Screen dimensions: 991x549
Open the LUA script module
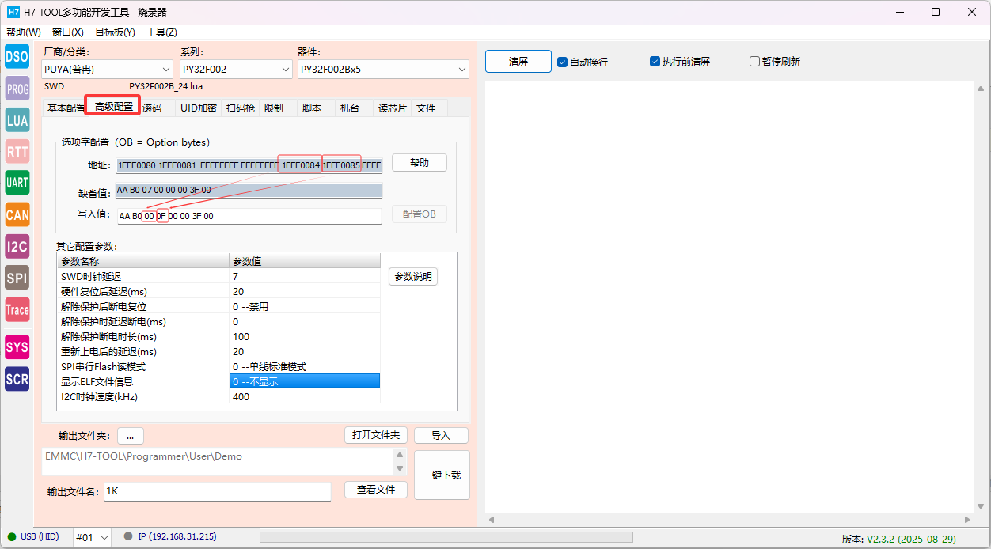point(17,120)
